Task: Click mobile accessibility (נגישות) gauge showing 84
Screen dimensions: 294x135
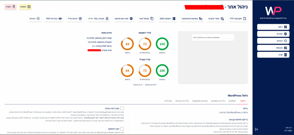Action: coord(127,71)
